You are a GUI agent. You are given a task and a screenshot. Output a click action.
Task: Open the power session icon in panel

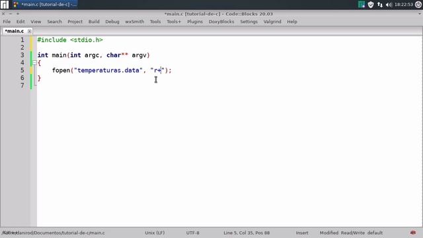click(418, 5)
